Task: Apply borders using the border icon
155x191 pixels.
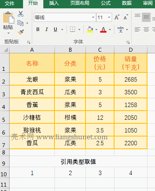Action: click(72, 29)
